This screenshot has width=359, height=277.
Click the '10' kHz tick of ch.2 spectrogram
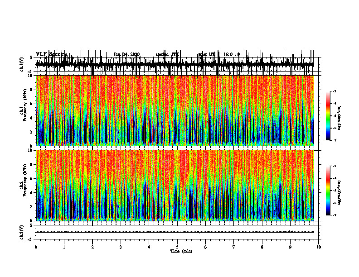[x=31, y=150]
